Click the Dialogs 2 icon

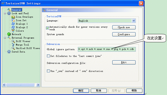(13, 27)
